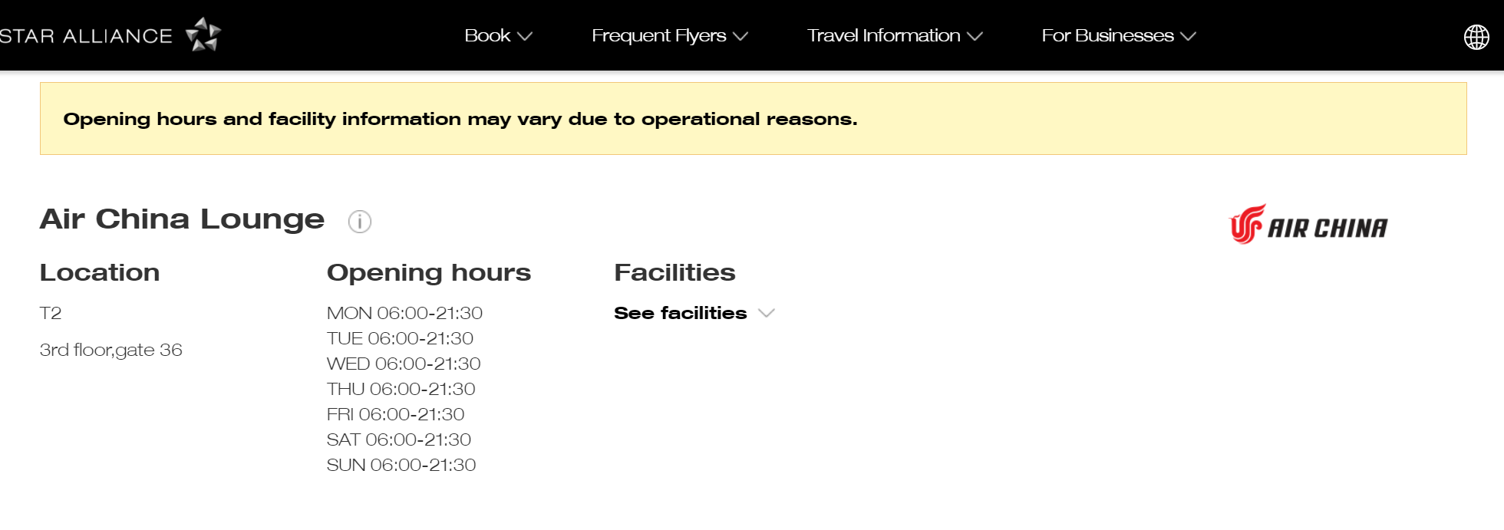The image size is (1504, 530).
Task: Expand the arrow next to See facilities
Action: [x=767, y=313]
